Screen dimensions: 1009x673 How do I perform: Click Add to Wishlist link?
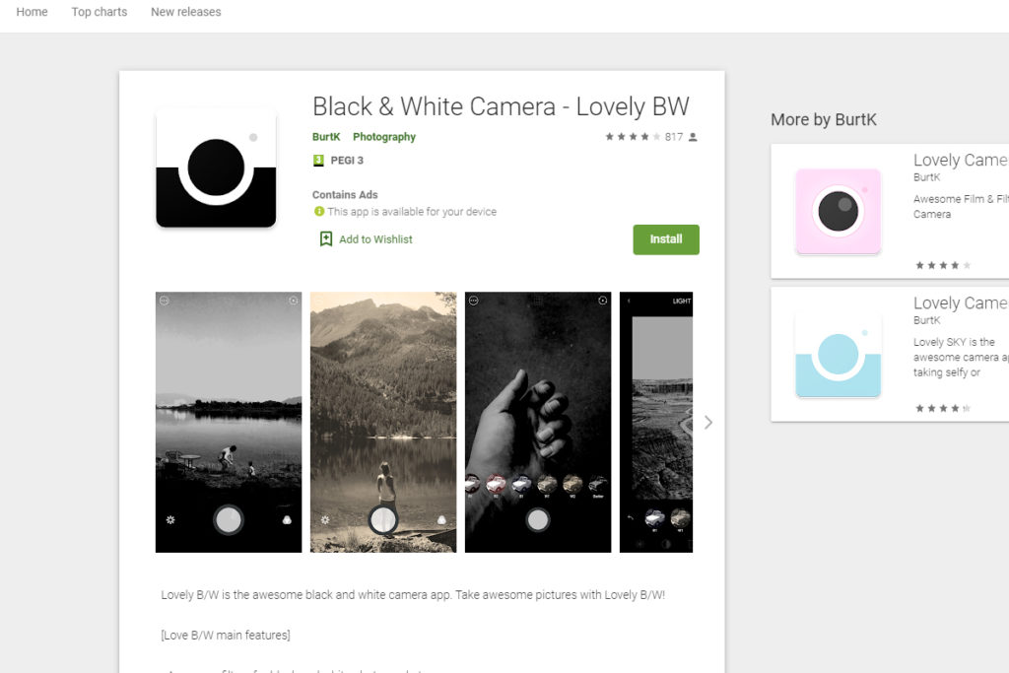375,239
